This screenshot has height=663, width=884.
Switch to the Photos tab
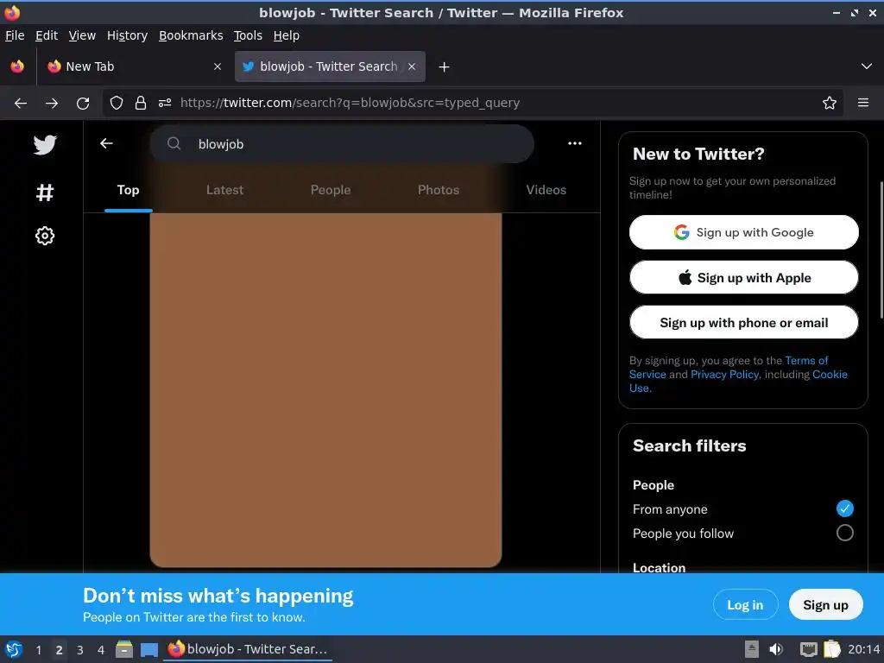click(x=439, y=190)
